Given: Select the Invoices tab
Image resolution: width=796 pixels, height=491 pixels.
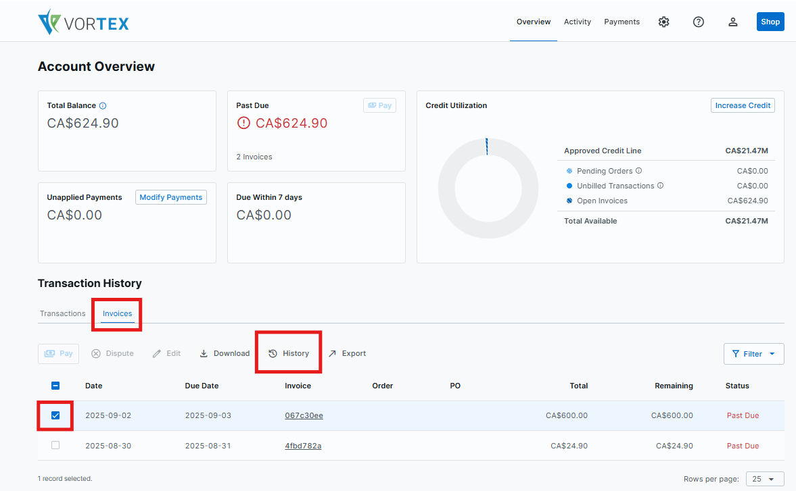Looking at the screenshot, I should (x=117, y=313).
